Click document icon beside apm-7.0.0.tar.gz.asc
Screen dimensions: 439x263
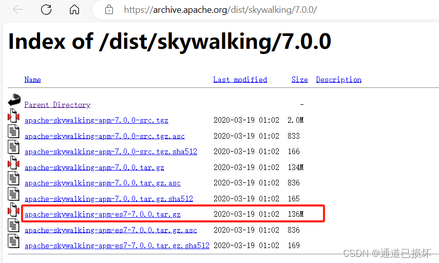coord(13,178)
